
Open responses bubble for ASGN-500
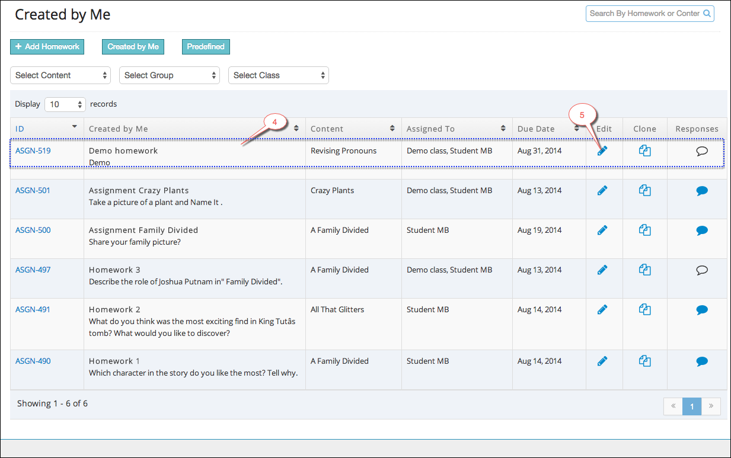click(x=702, y=230)
